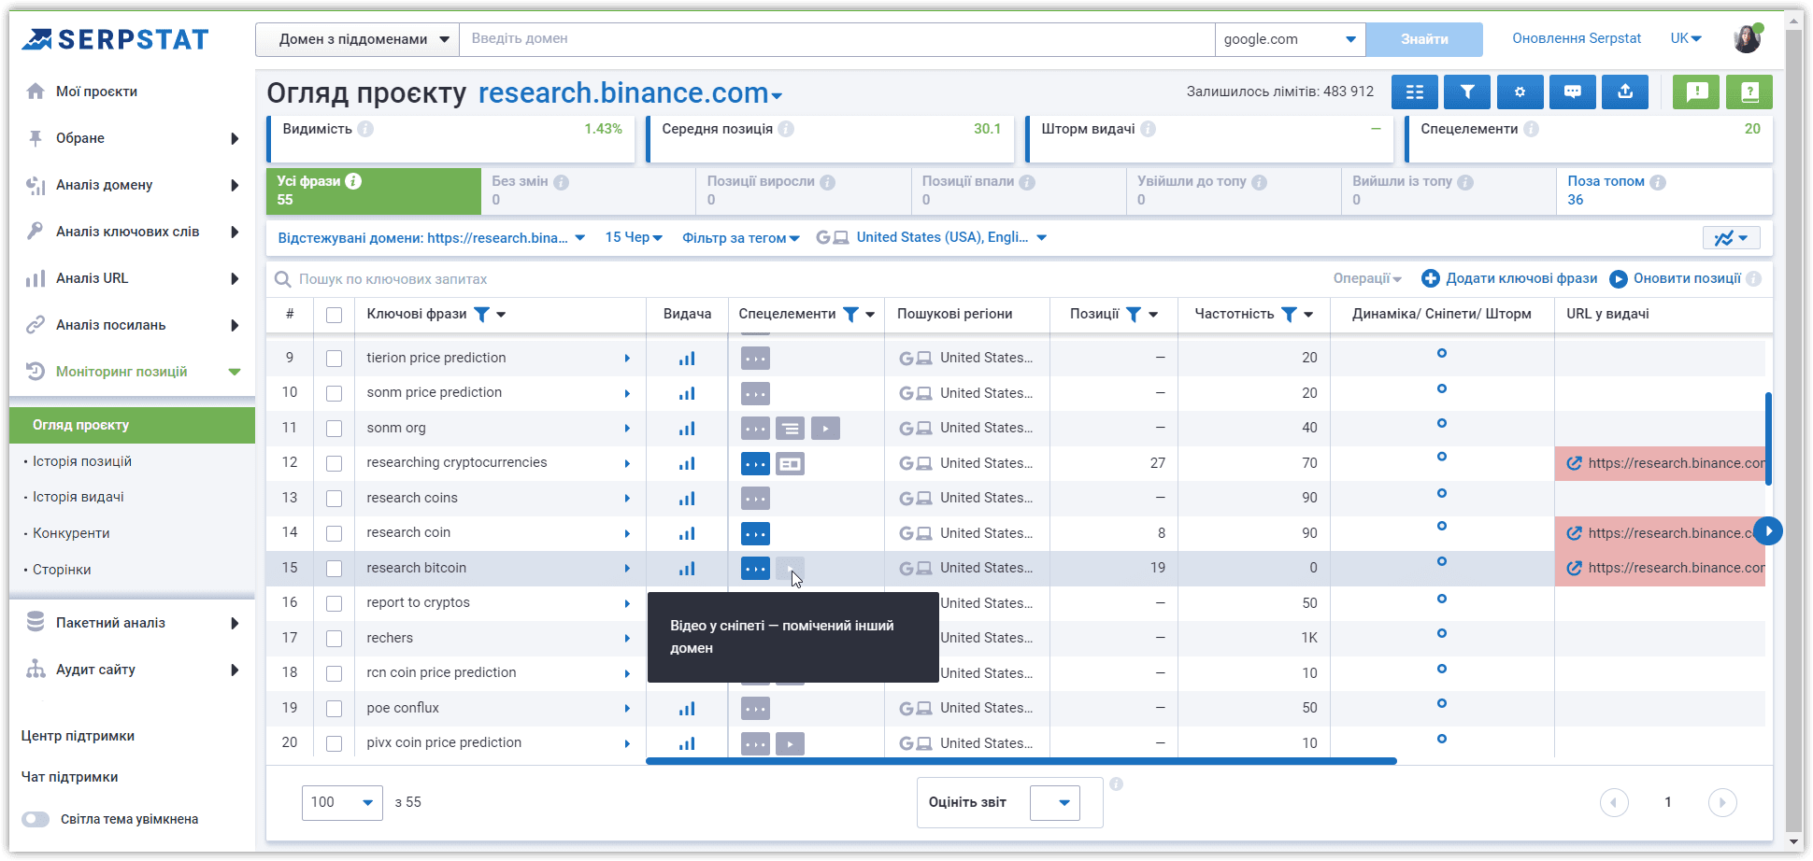
Task: Open the Оновлення Serpstat link
Action: 1577,38
